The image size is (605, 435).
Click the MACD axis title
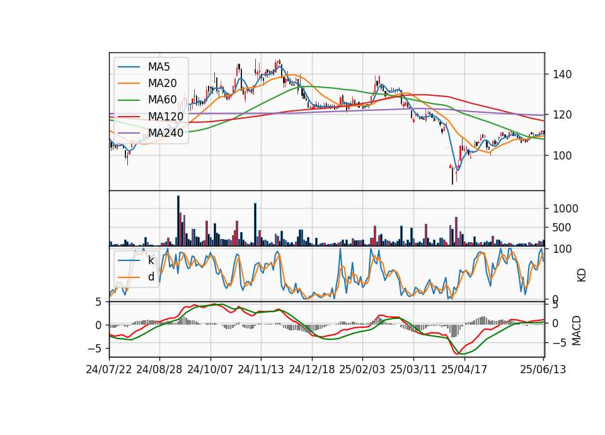click(577, 330)
